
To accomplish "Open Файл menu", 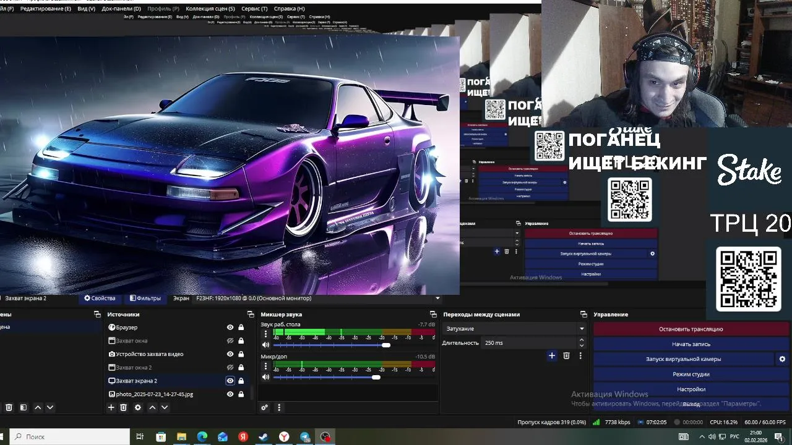I will [x=7, y=9].
